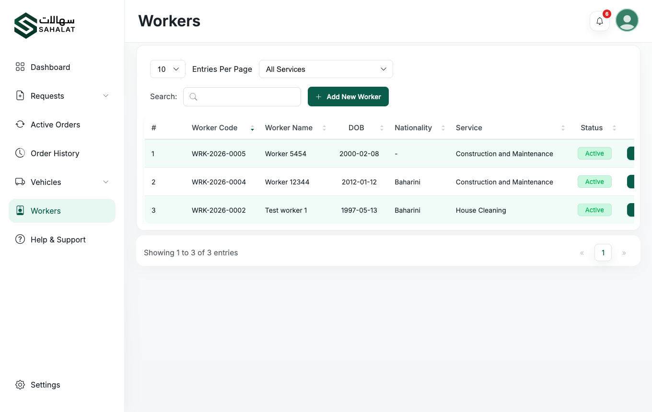652x412 pixels.
Task: Click the name Test worker 1
Action: tap(286, 210)
